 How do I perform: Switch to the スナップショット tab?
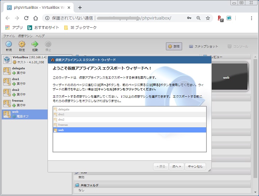pyautogui.click(x=204, y=47)
